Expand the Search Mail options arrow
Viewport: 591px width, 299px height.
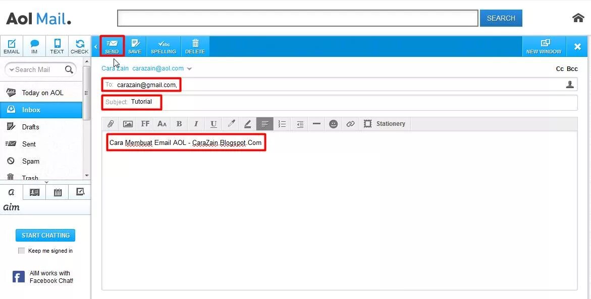coord(12,70)
